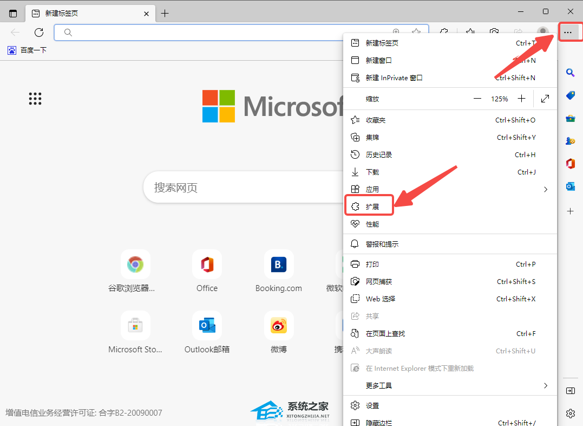
Task: Choose 隐藏边栏 from the menu
Action: point(450,422)
